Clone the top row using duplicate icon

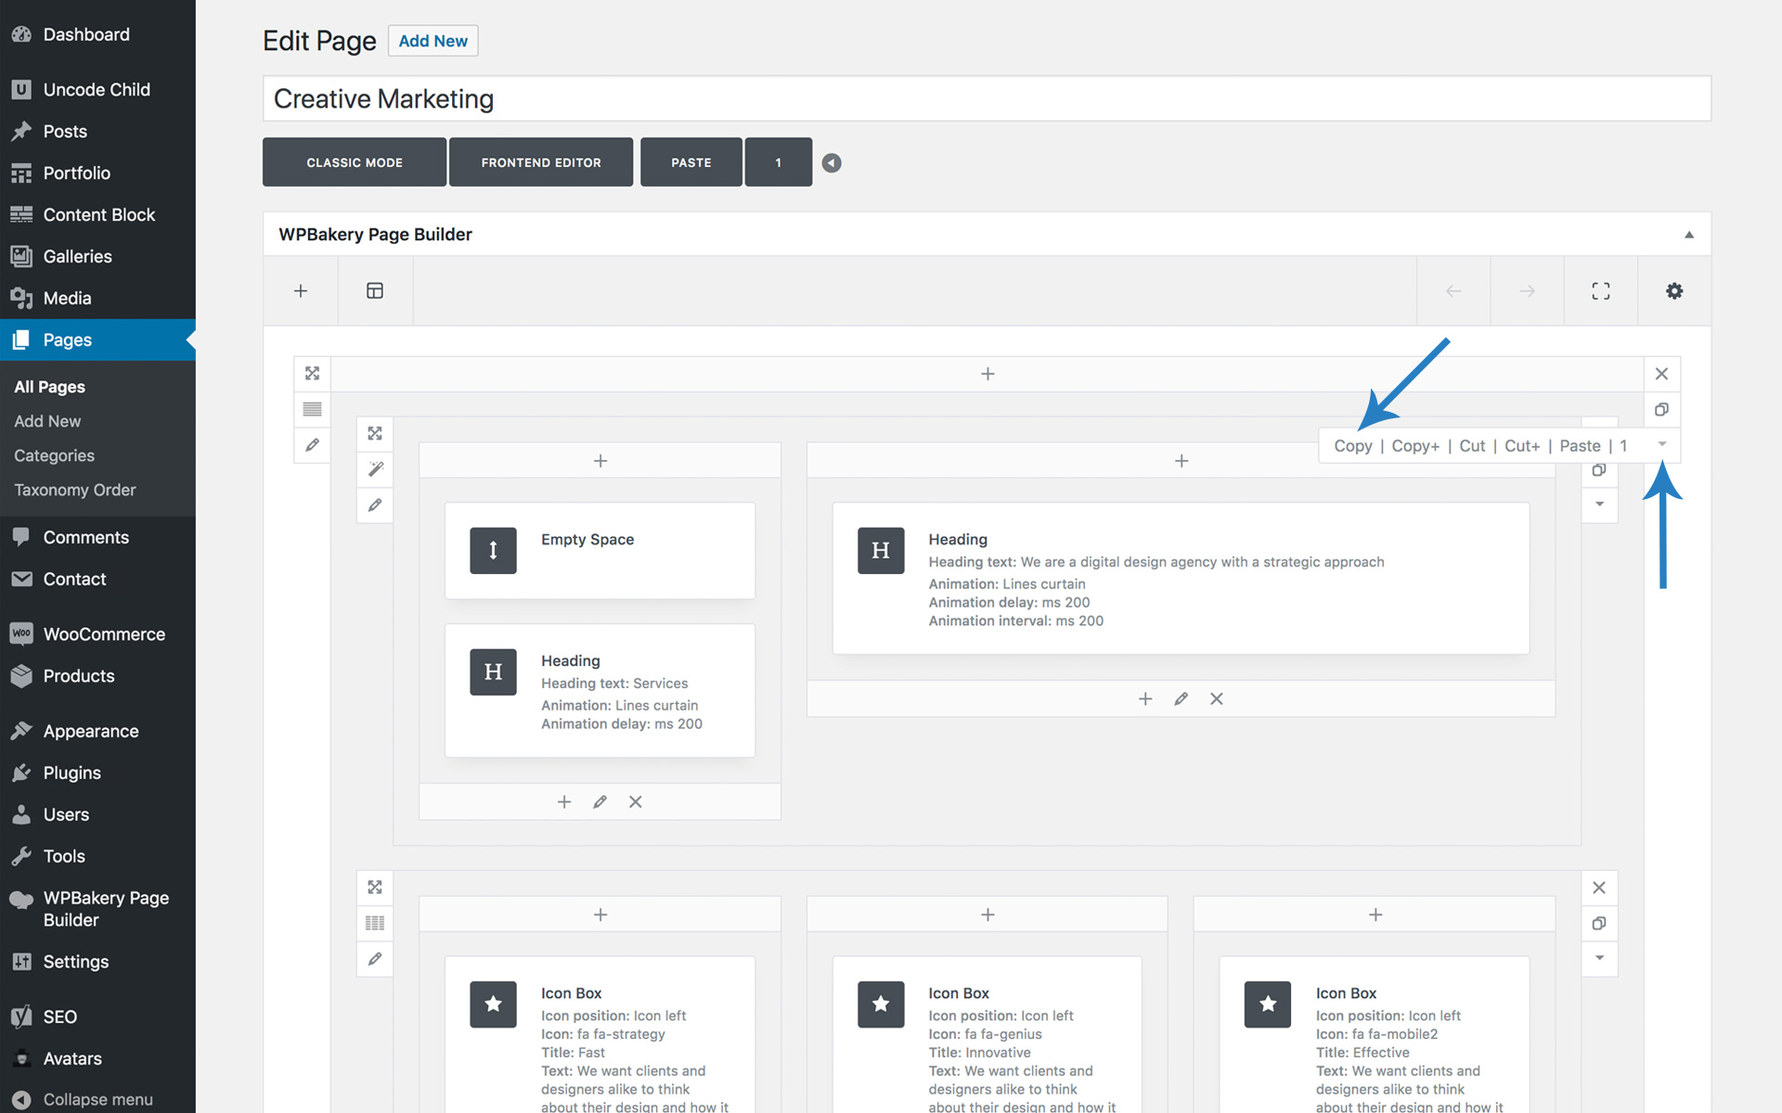[x=1661, y=409]
